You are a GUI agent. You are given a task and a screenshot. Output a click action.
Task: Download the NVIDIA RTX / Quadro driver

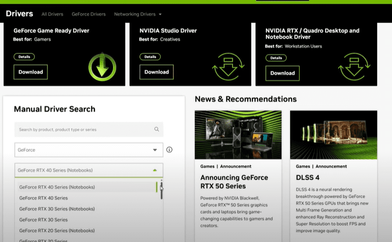[x=282, y=73]
